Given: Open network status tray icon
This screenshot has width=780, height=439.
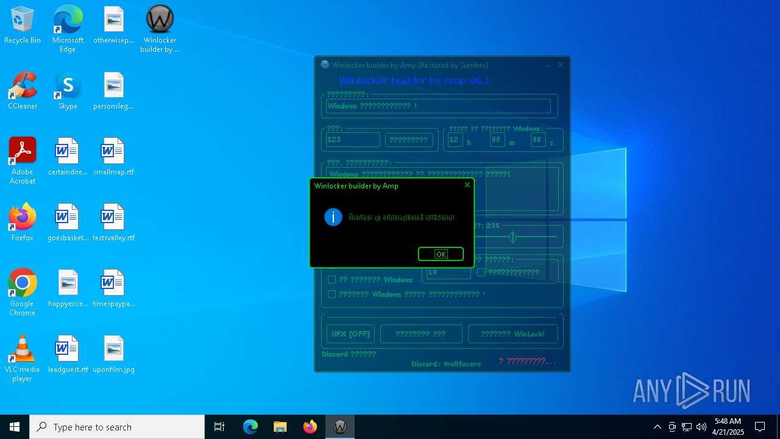Looking at the screenshot, I should pos(687,427).
